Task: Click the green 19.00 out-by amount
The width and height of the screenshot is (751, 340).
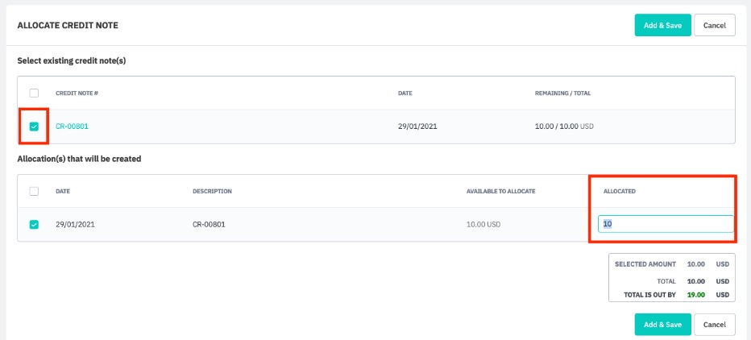Action: 695,295
